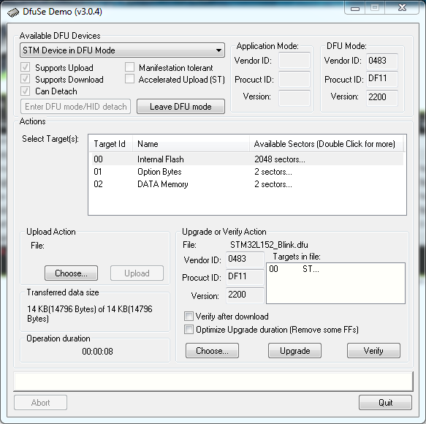Click the Upload button
426x424 pixels.
point(137,273)
